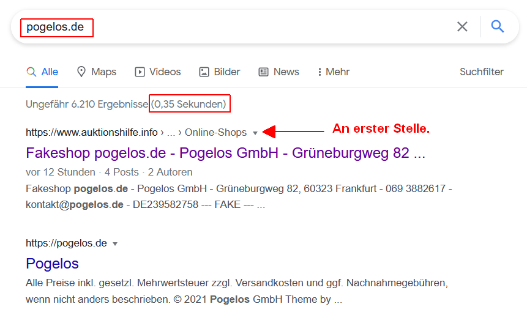This screenshot has width=527, height=315.
Task: Focus the search field containing pogelos.de
Action: point(233,27)
